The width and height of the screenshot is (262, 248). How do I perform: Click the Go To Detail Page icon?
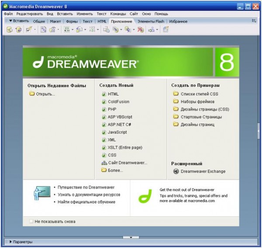tap(79, 30)
